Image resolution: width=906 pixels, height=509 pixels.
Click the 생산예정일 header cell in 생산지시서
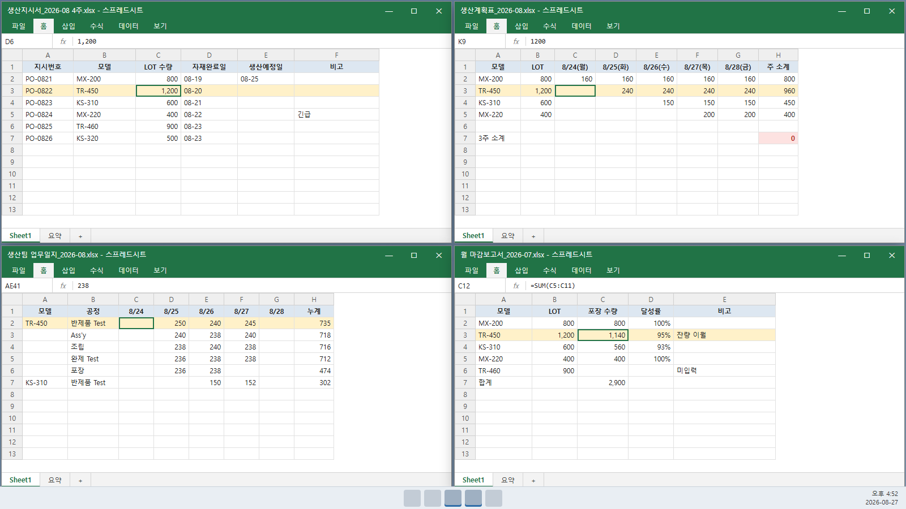coord(266,67)
